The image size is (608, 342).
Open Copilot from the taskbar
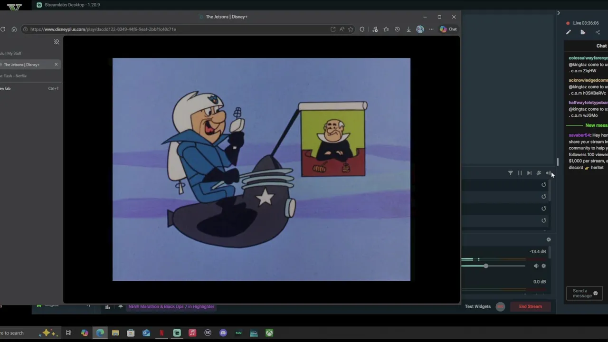85,333
